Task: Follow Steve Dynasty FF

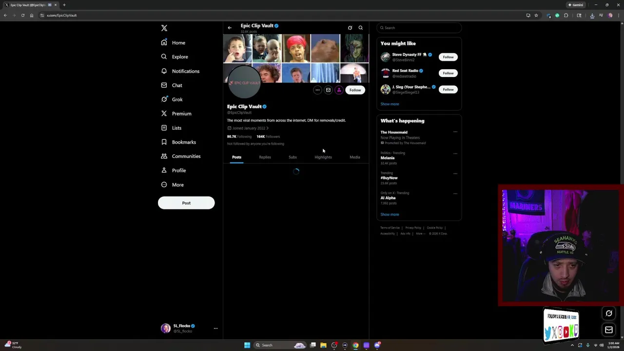Action: (448, 57)
